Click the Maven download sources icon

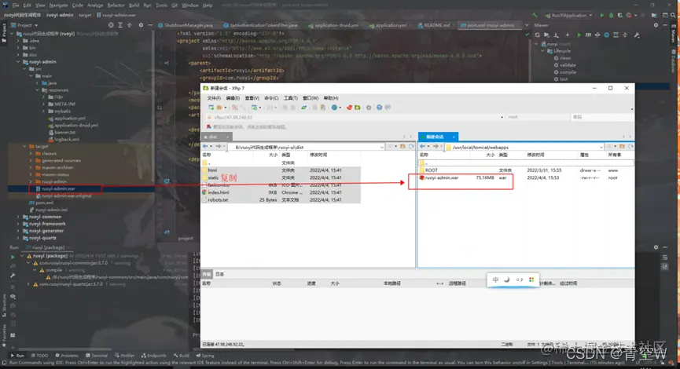click(556, 35)
